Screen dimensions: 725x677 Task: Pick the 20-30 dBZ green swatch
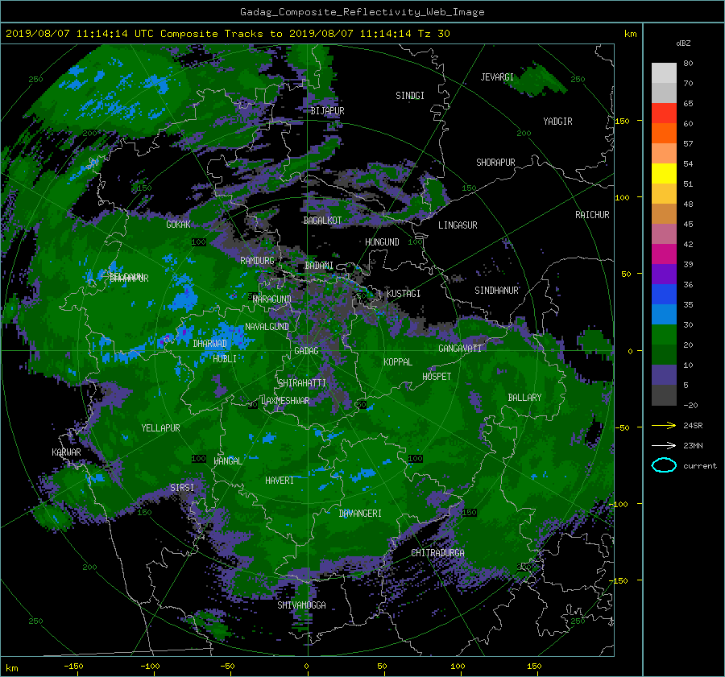664,335
